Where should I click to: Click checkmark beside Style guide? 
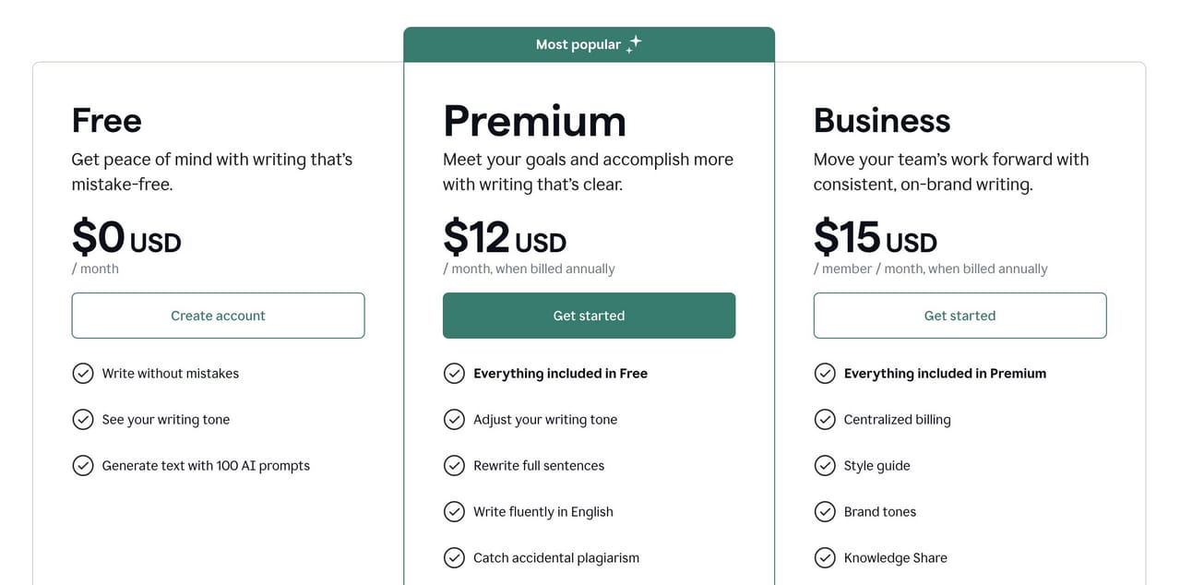[x=825, y=465]
